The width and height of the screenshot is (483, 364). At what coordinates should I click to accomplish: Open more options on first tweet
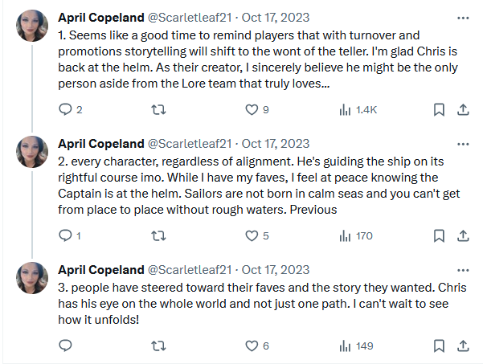point(463,17)
